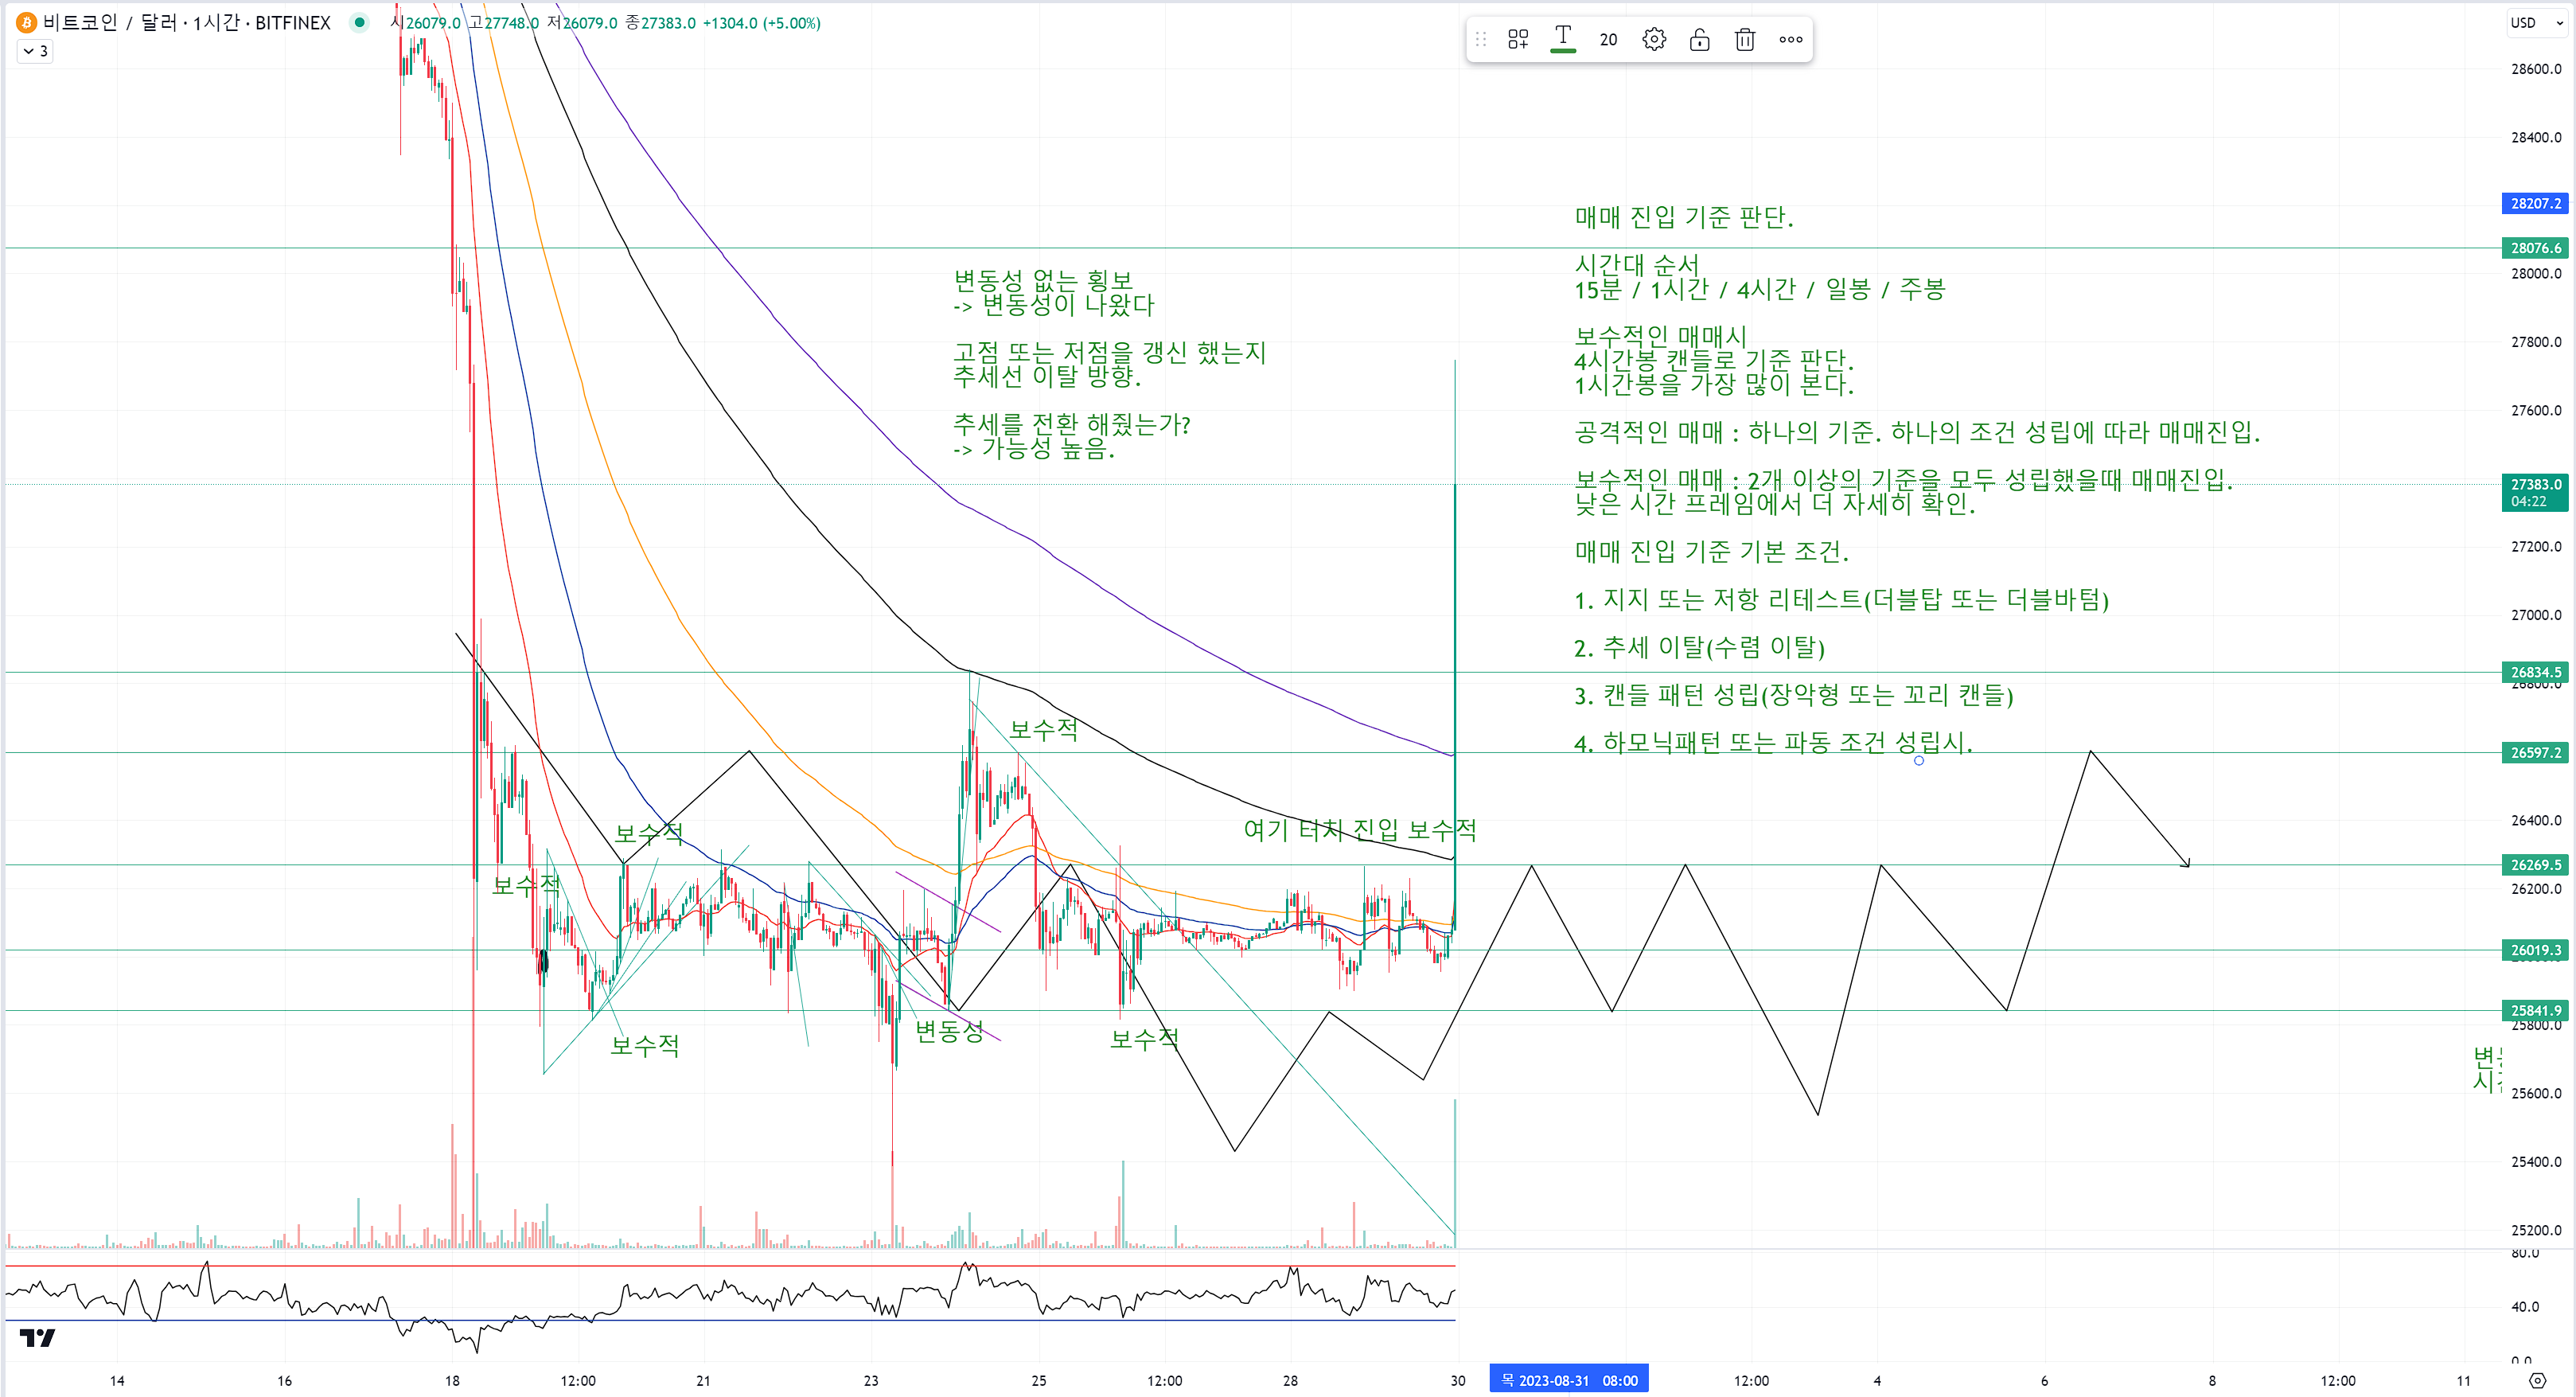
Task: Open the USD currency dropdown
Action: coord(2536,22)
